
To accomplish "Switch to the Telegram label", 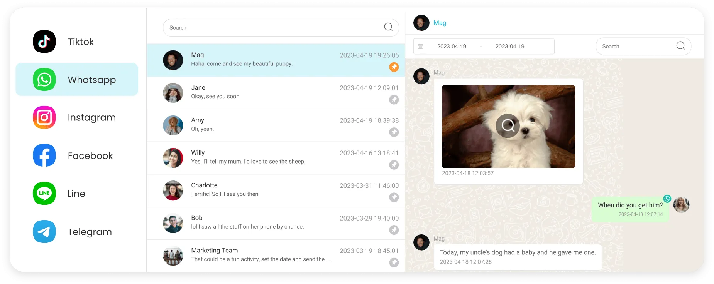I will tap(90, 232).
